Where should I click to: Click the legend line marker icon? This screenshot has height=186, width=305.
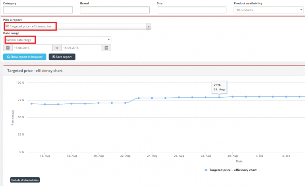coord(206,170)
